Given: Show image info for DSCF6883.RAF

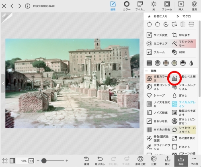Looking at the screenshot, I should pos(27,6).
